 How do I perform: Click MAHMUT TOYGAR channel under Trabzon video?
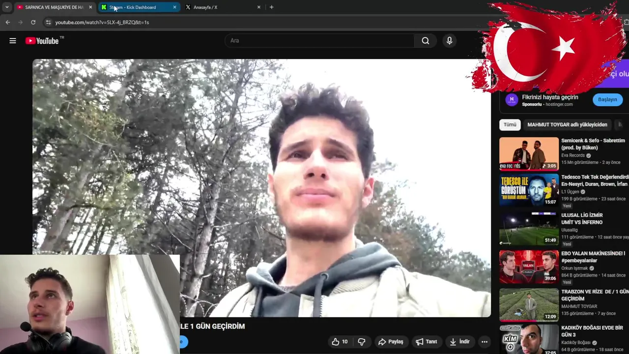pos(579,306)
